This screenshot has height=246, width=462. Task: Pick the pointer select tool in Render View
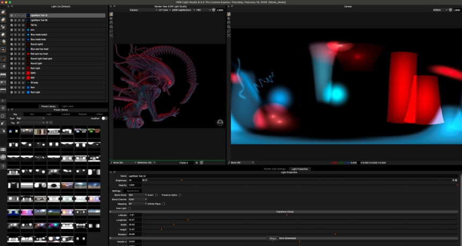111,18
